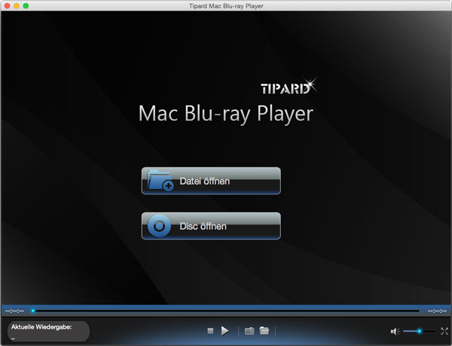Toggle fullscreen with the expand arrows icon
The width and height of the screenshot is (452, 346).
click(x=444, y=331)
